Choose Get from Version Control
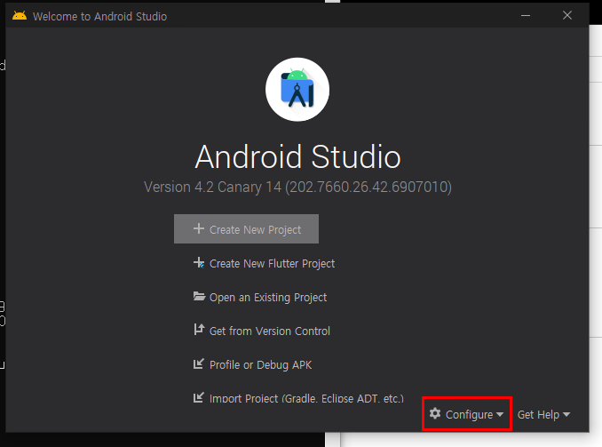This screenshot has width=602, height=447. coord(261,331)
